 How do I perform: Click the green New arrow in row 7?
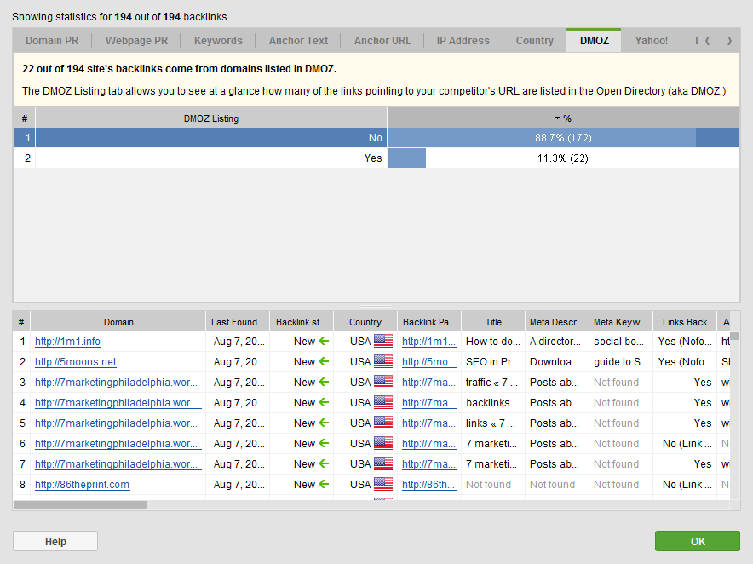point(324,464)
